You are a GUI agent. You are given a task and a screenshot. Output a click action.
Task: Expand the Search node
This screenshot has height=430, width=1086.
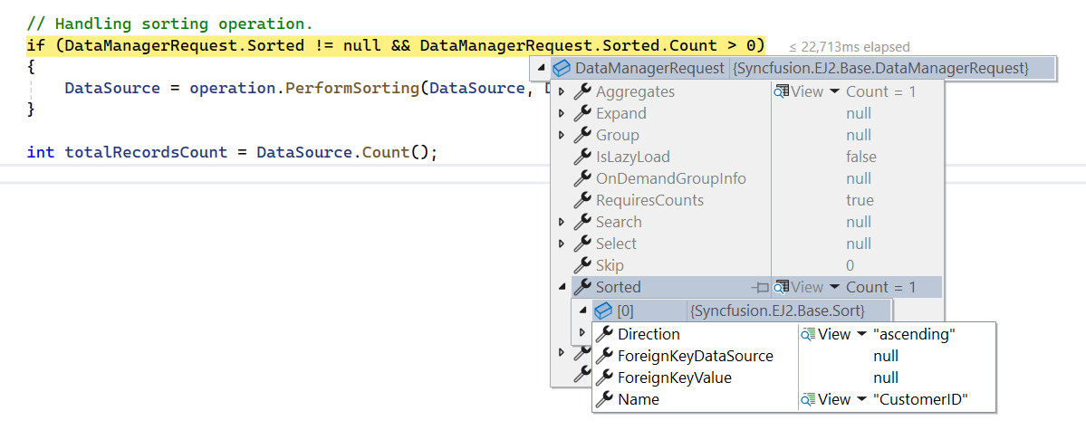tap(562, 223)
